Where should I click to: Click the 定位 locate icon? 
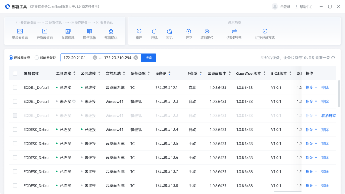coord(189,31)
